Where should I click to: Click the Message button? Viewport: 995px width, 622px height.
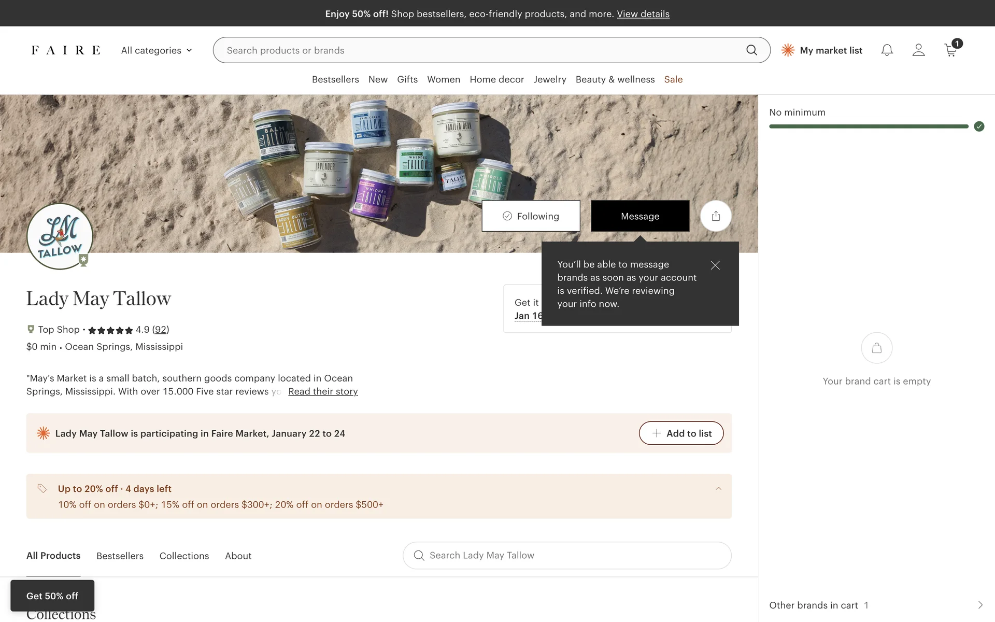click(640, 216)
